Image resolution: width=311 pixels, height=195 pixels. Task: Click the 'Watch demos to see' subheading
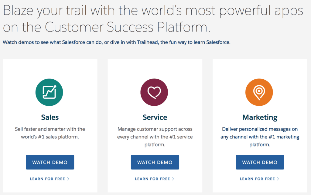[117, 42]
